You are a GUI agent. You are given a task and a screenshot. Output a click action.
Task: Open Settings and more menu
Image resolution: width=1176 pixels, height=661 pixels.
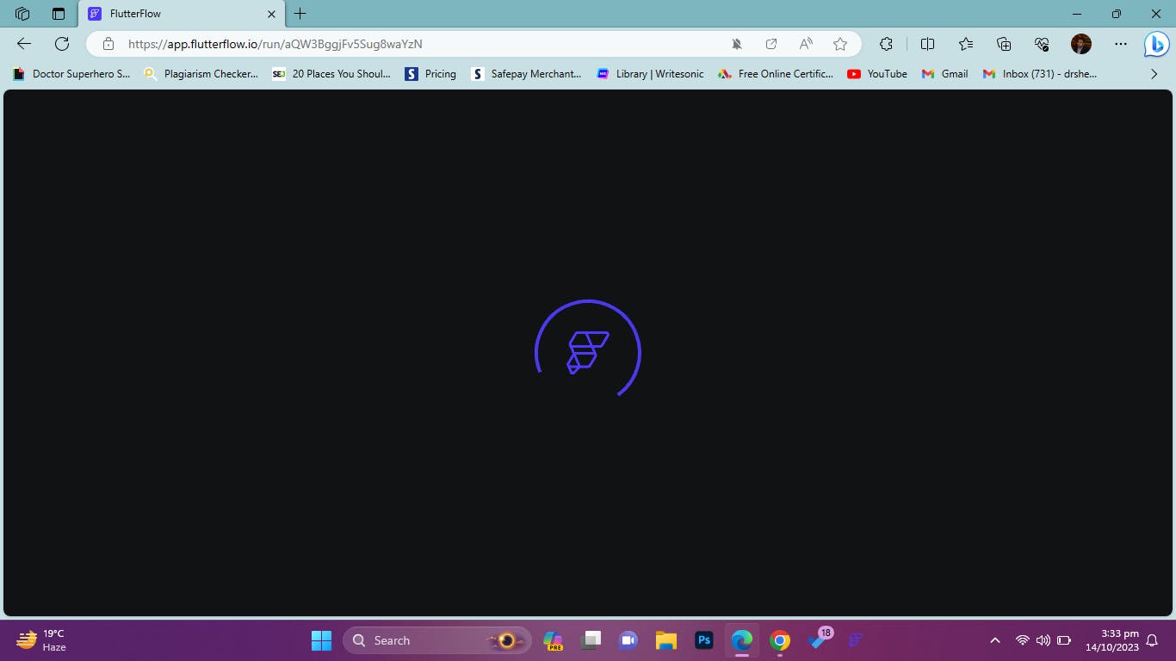(x=1120, y=44)
